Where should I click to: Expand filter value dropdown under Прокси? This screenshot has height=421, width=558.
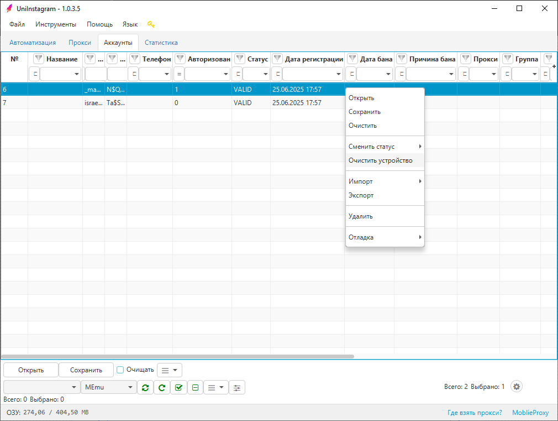493,74
